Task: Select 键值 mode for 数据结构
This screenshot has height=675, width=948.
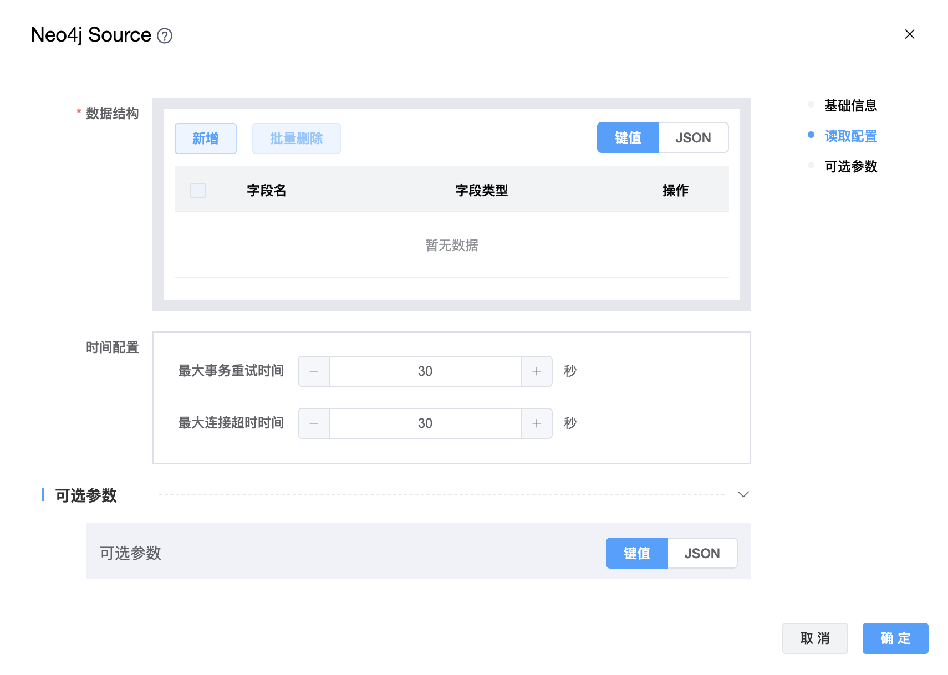Action: (628, 138)
